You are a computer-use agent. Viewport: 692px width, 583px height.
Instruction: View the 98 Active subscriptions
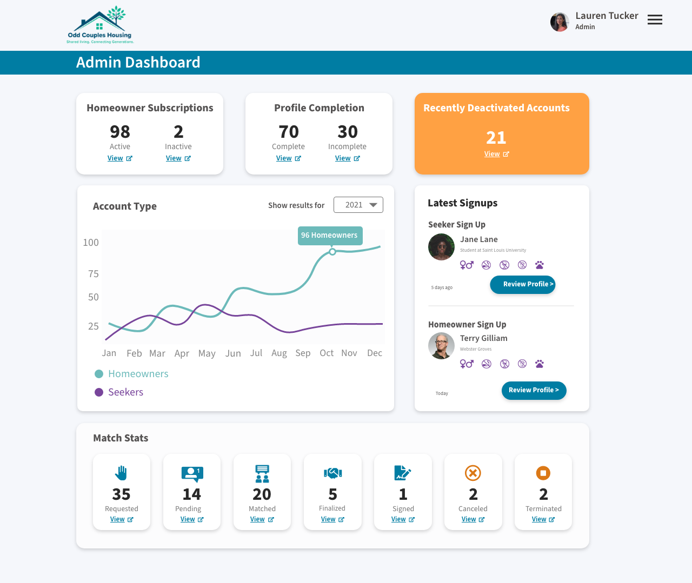tap(119, 158)
